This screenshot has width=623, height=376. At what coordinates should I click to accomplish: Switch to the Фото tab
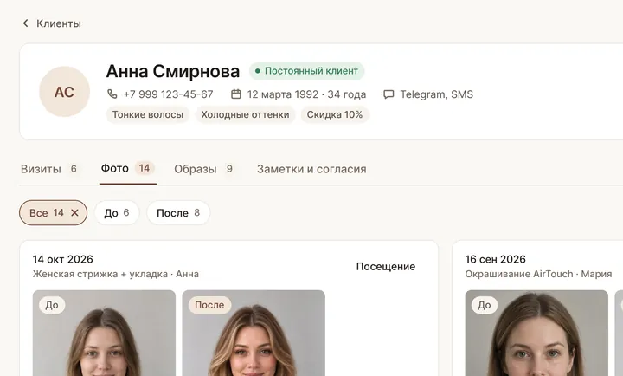tap(127, 168)
